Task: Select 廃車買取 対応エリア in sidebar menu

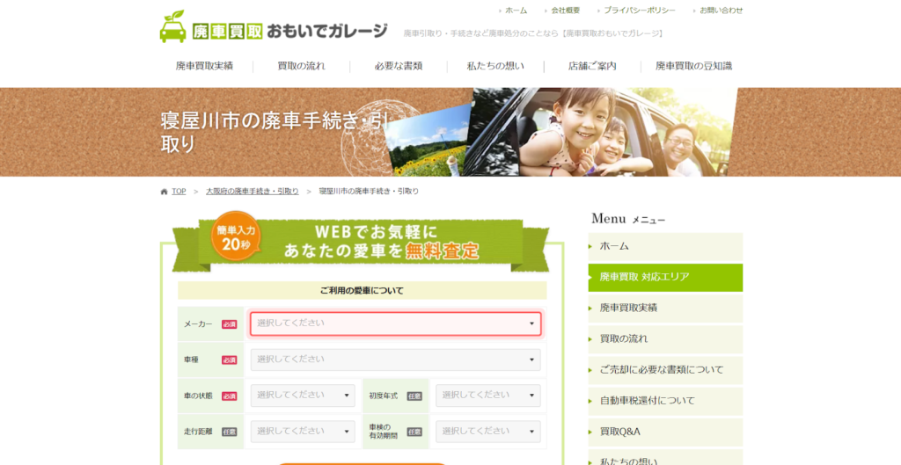Action: pos(665,277)
